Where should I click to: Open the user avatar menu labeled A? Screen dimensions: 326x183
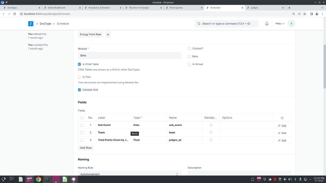point(291,24)
